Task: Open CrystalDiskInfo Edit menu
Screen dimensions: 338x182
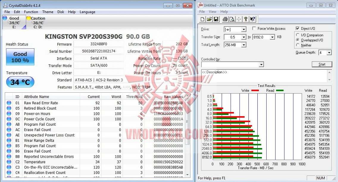Action: pos(17,12)
